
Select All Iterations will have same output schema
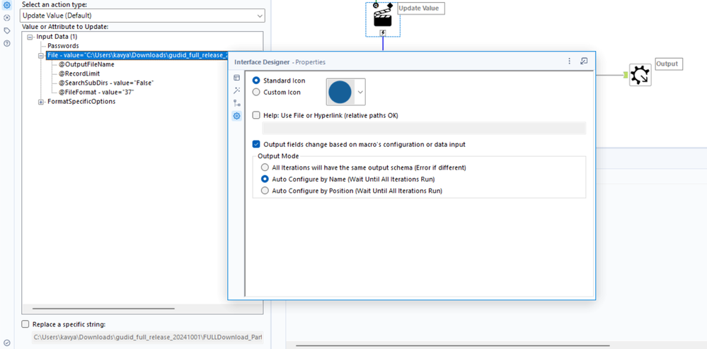point(265,167)
